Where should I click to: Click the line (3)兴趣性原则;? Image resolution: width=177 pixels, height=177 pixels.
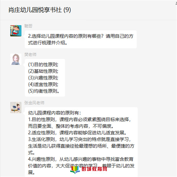pyautogui.click(x=43, y=78)
